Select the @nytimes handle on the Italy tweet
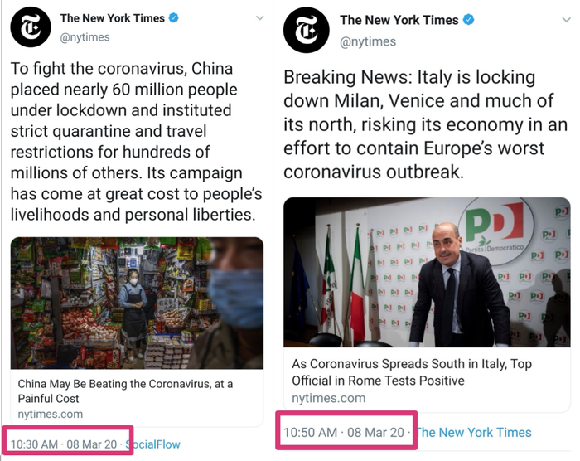Viewport: 580px width, 461px height. pyautogui.click(x=368, y=41)
